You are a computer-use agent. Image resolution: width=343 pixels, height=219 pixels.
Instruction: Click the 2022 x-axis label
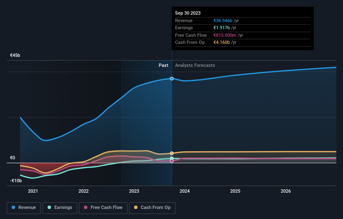[x=84, y=191]
